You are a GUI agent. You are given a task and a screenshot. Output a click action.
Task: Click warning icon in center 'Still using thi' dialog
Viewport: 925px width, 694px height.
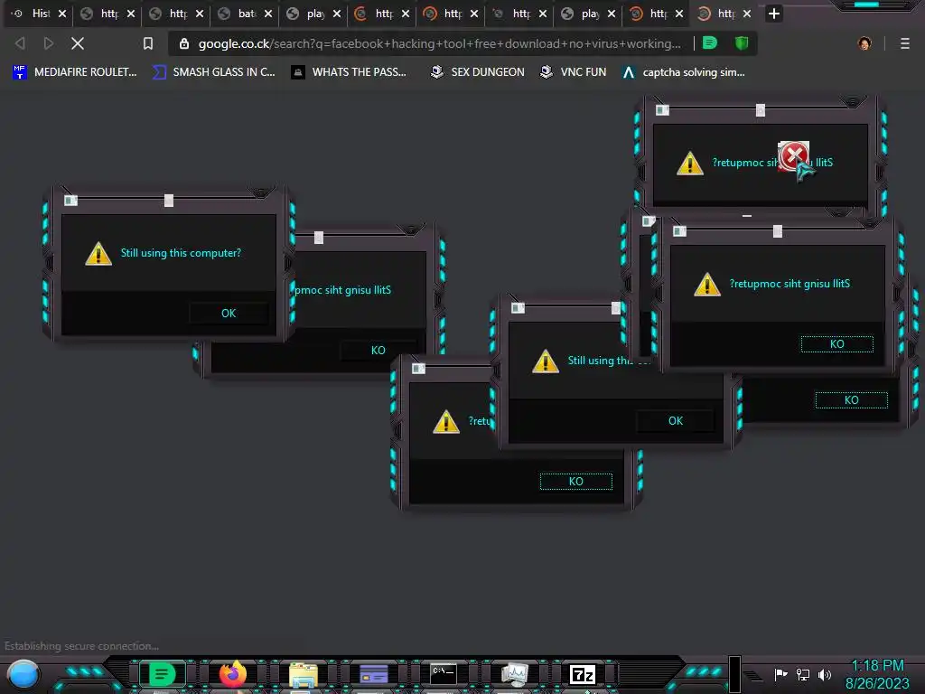[x=545, y=361]
